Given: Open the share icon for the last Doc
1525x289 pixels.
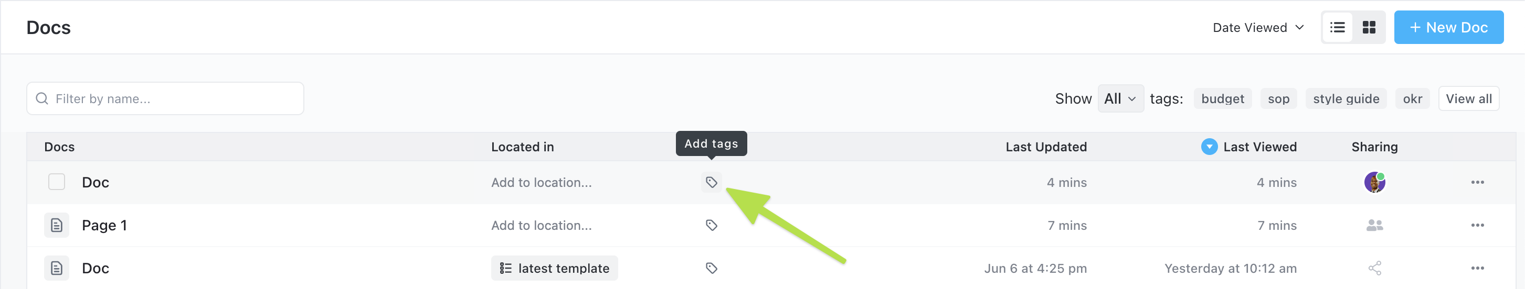Looking at the screenshot, I should tap(1374, 268).
